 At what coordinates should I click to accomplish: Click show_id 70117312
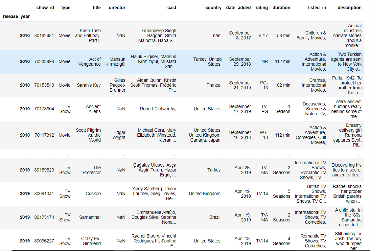pos(44,135)
